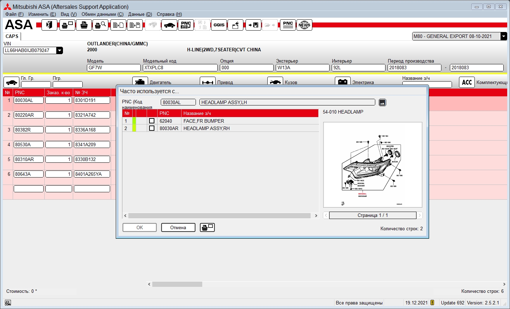This screenshot has height=309, width=510.
Task: Open the M80 - GENERAL EXPORT catalog dropdown
Action: click(x=504, y=36)
